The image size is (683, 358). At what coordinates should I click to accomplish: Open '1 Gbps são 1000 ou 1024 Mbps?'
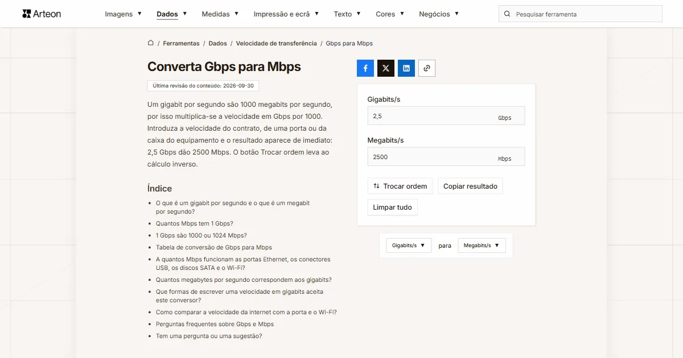pyautogui.click(x=201, y=235)
